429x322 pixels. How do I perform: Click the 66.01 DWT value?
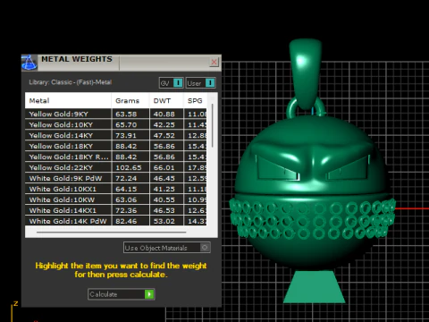click(x=164, y=168)
